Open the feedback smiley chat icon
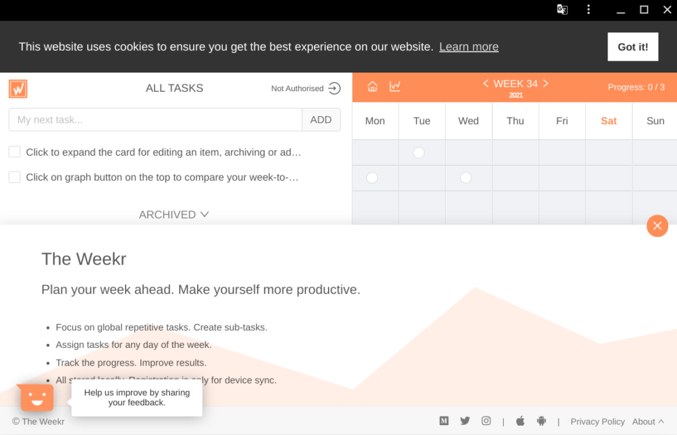677x435 pixels. tap(36, 397)
